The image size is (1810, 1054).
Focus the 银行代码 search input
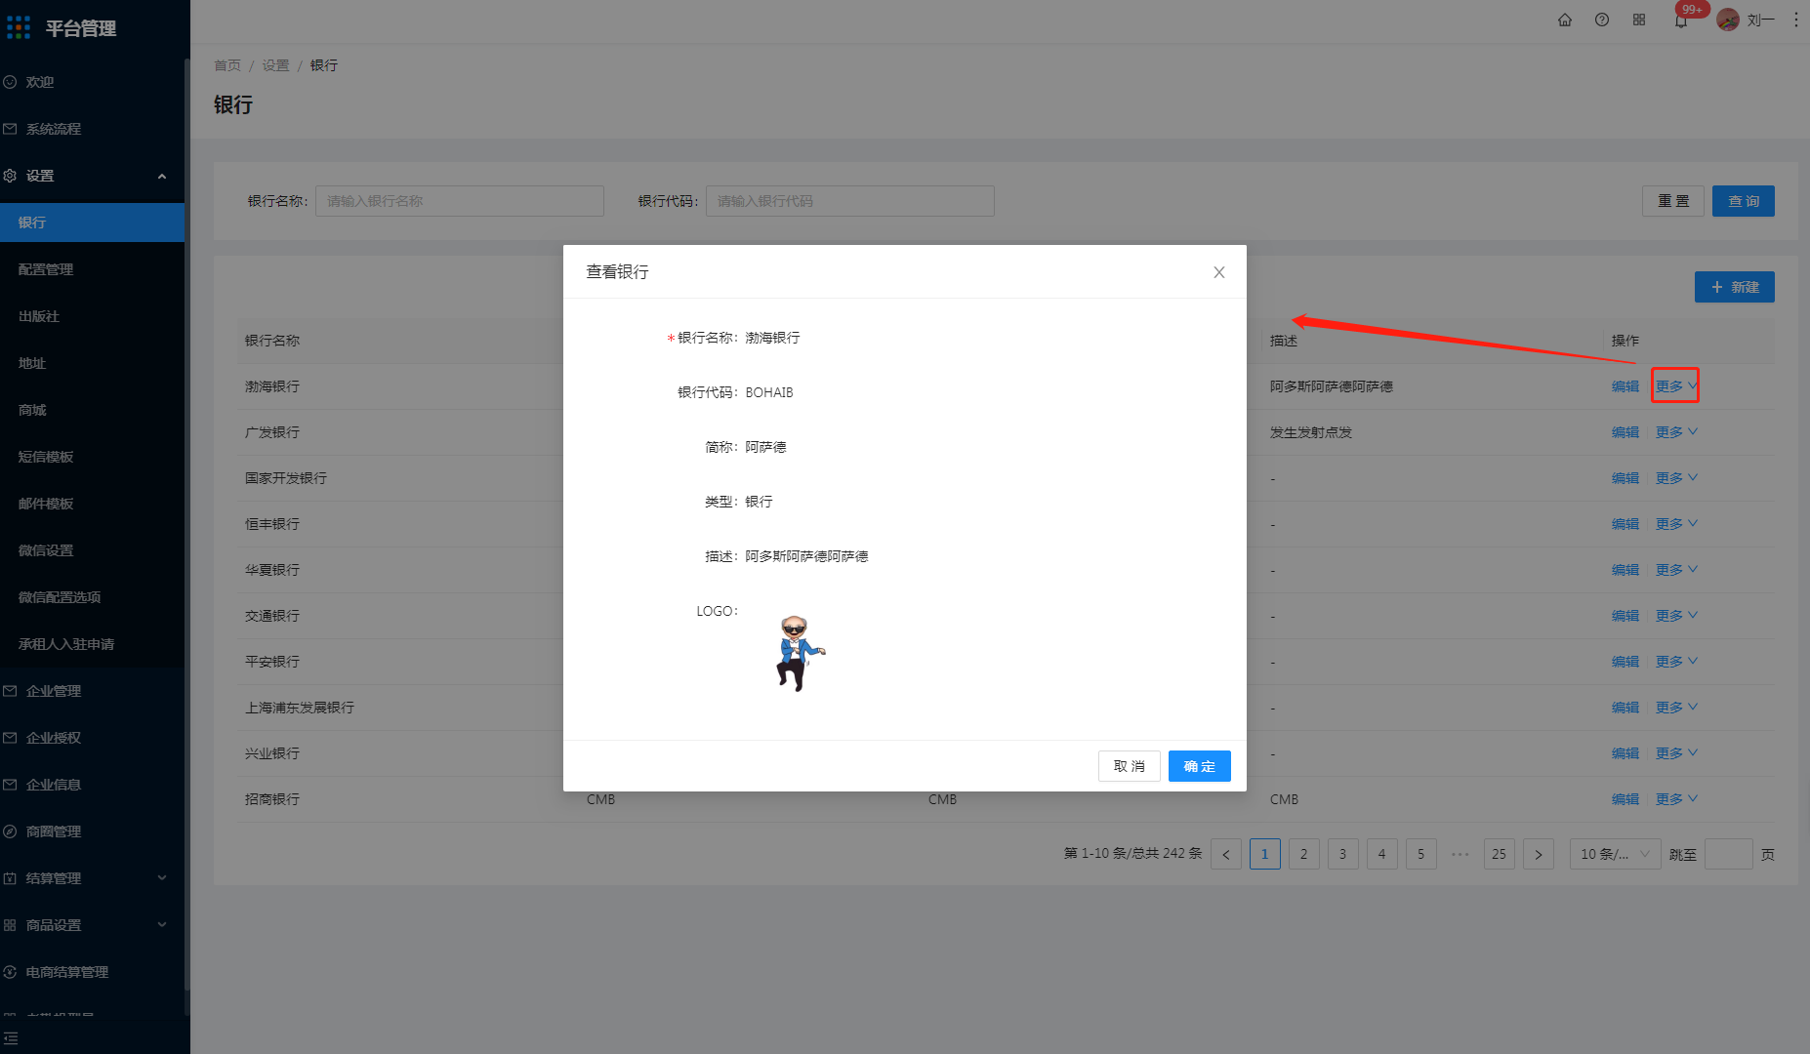click(x=849, y=201)
